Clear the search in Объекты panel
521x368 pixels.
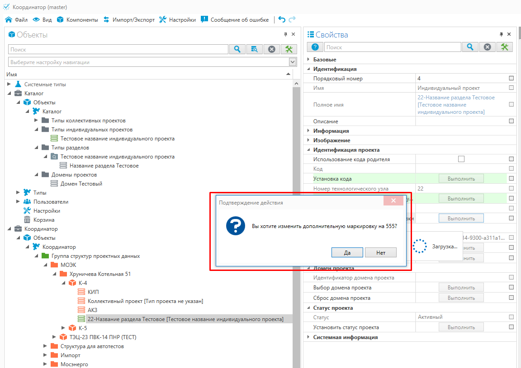tap(271, 49)
